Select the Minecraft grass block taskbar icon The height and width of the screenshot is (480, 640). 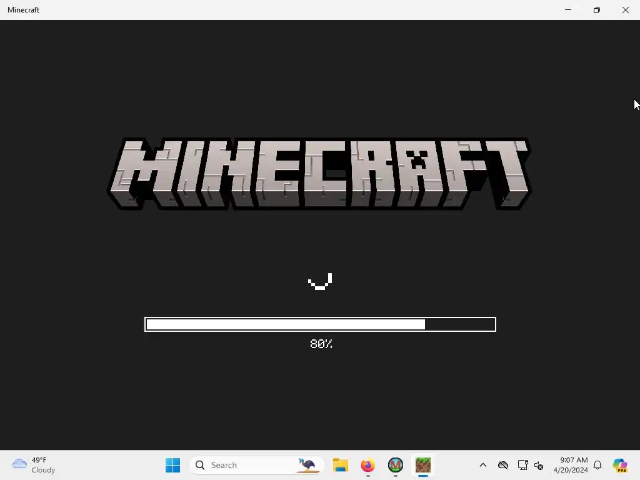tap(423, 465)
